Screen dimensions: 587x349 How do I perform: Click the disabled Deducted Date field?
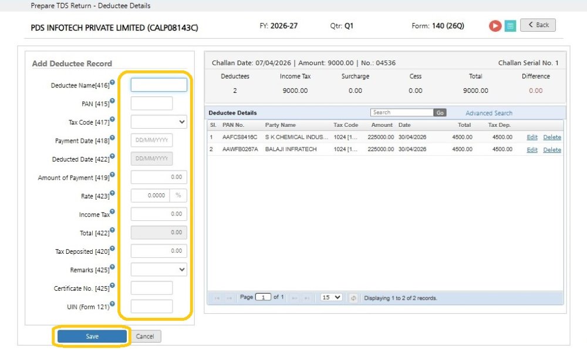point(151,159)
